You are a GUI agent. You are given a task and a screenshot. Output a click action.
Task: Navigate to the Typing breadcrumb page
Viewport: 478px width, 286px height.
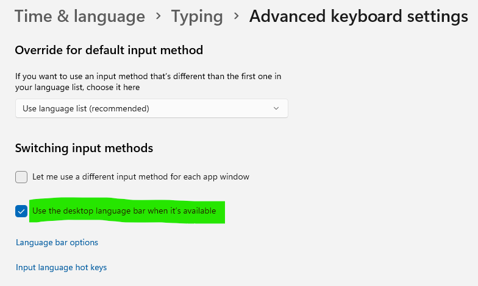[x=197, y=17]
